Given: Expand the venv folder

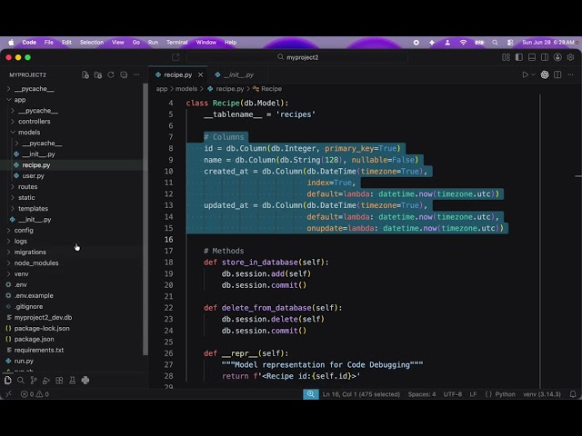Looking at the screenshot, I should (21, 273).
